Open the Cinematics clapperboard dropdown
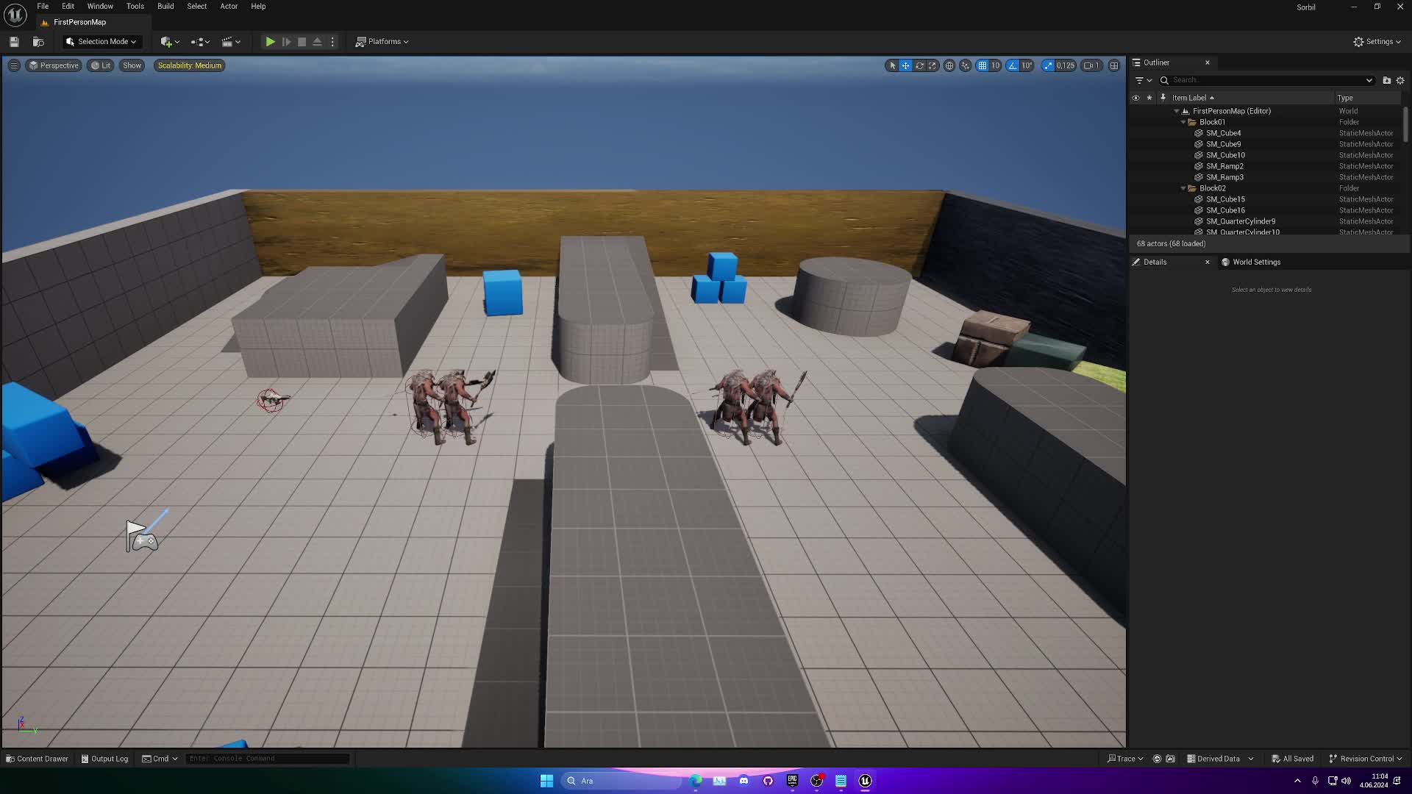 click(231, 42)
